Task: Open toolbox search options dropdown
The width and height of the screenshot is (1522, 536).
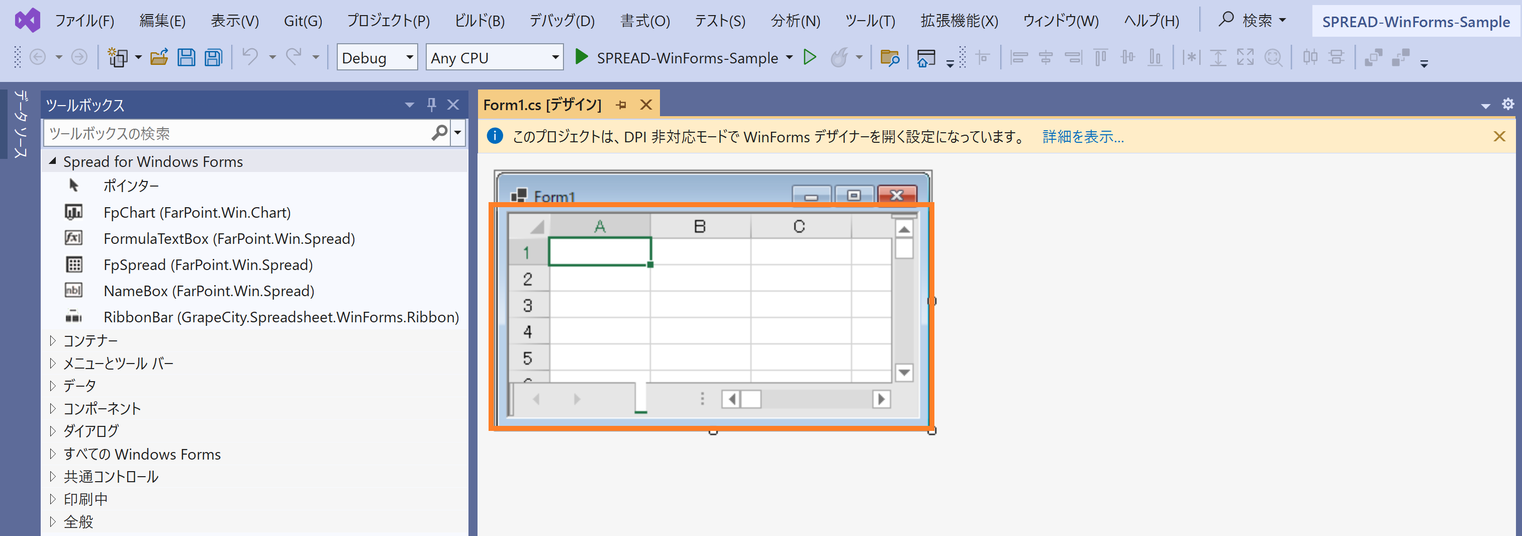Action: point(458,133)
